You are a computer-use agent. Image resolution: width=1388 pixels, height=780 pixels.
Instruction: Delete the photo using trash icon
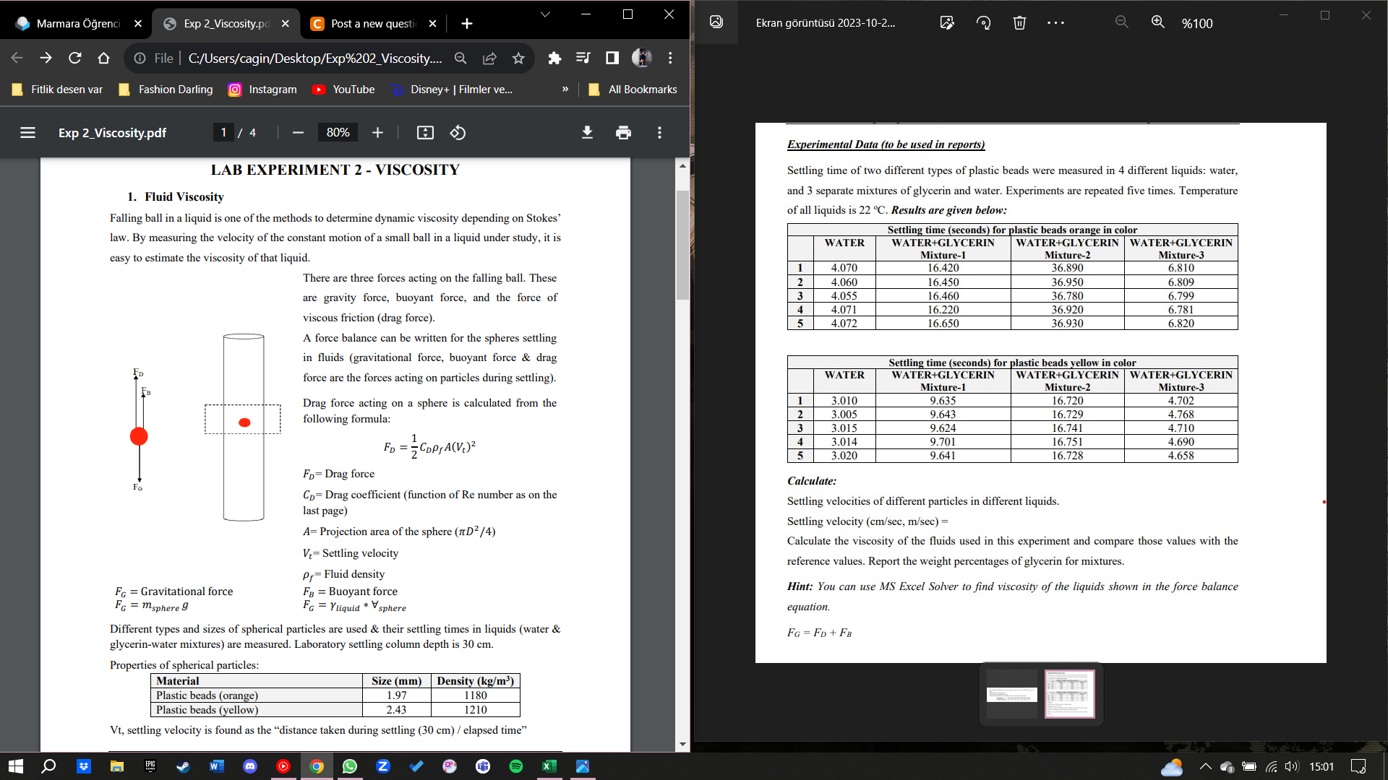coord(1019,22)
